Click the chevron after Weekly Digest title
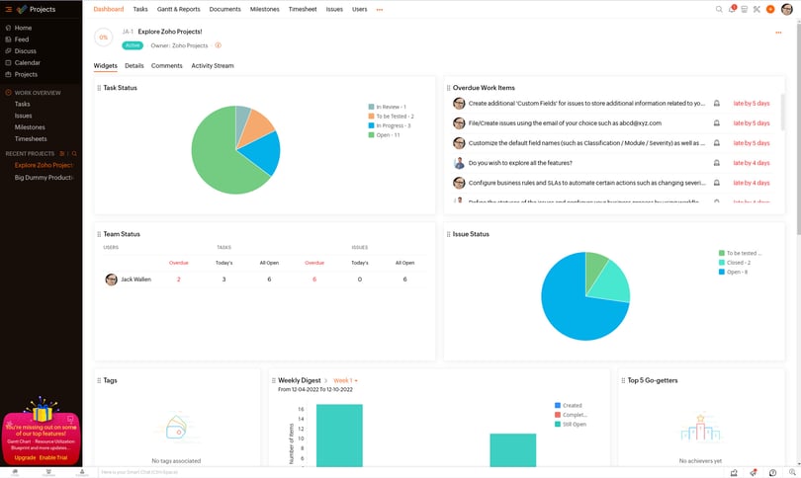The height and width of the screenshot is (478, 801). [x=325, y=380]
